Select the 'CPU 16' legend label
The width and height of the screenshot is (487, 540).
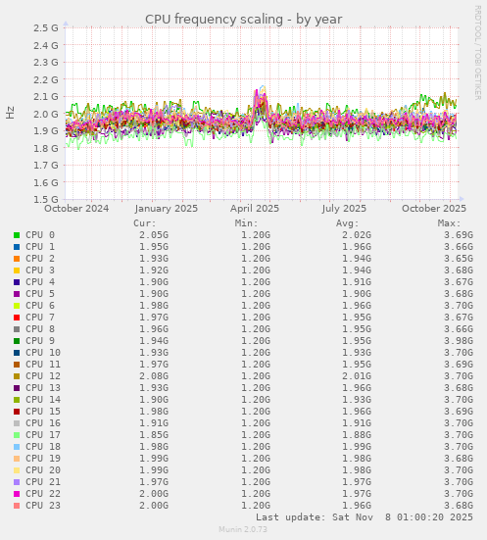[x=43, y=423]
